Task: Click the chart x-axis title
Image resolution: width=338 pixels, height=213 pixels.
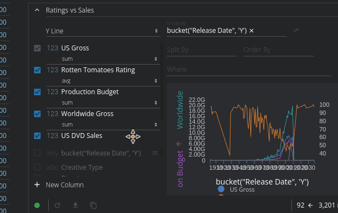Action: pos(262,182)
